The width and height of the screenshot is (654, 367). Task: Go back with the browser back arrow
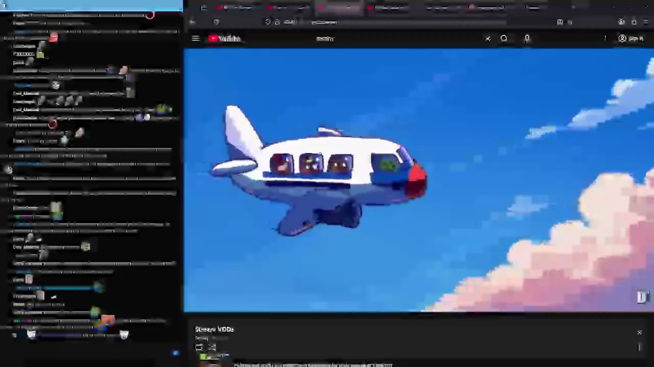(192, 22)
